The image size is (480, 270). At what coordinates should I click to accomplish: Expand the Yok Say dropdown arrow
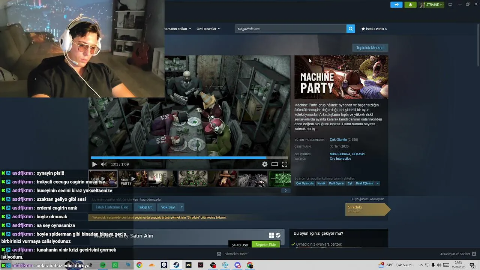pyautogui.click(x=181, y=207)
